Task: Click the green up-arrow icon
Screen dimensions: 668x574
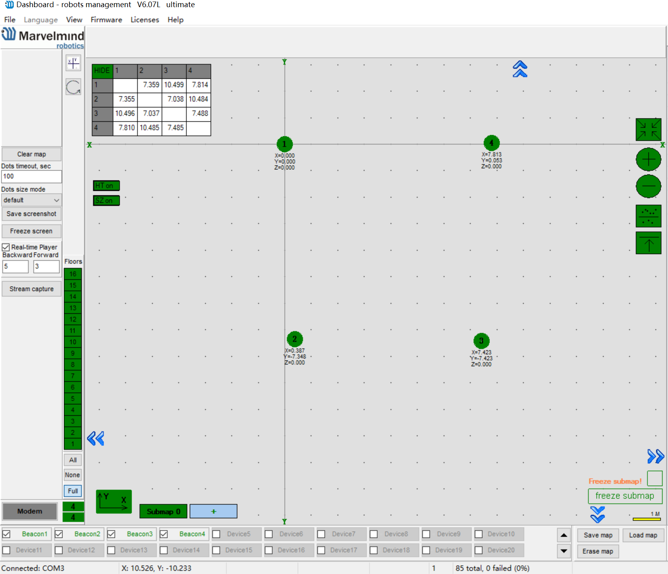Action: point(648,243)
